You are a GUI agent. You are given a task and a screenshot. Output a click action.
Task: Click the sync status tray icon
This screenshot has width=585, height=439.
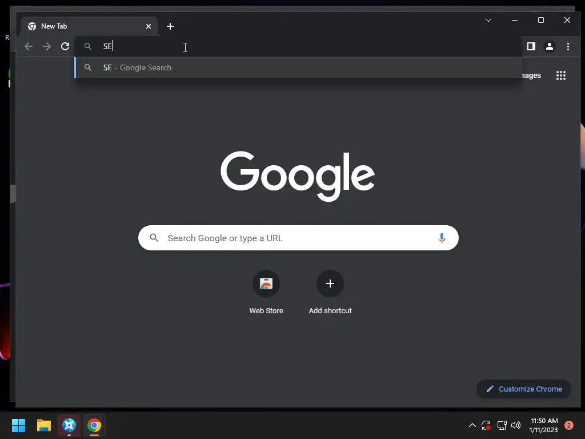[x=486, y=425]
